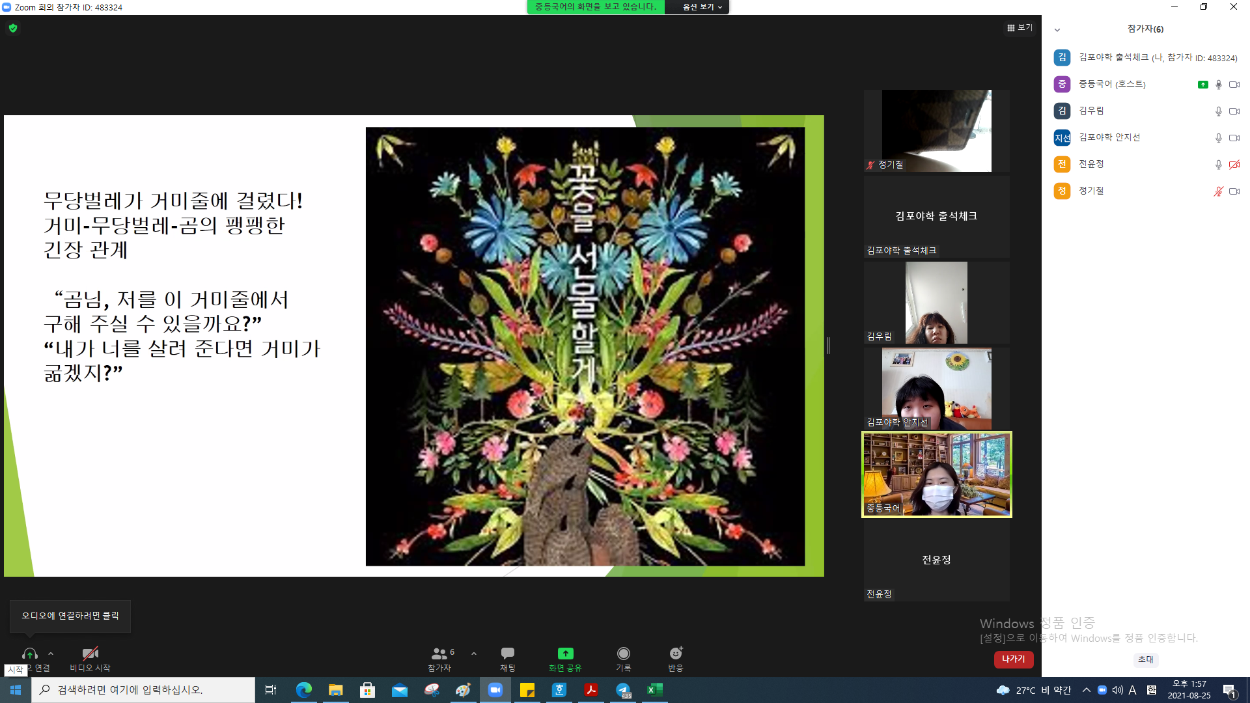Toggle 전윤정's disabled camera icon in list
Screen dimensions: 1250x703
(x=1234, y=165)
